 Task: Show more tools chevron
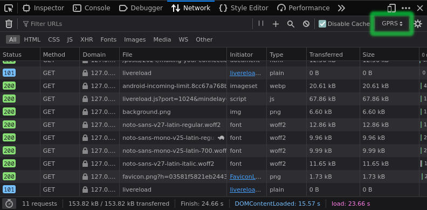pyautogui.click(x=341, y=8)
